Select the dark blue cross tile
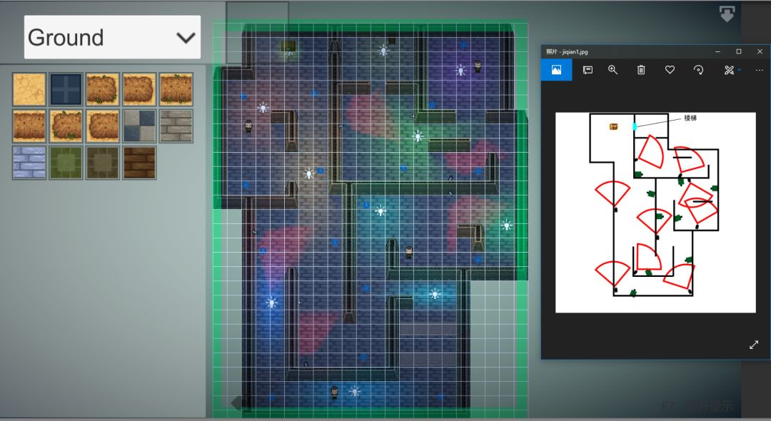771x421 pixels. point(66,89)
